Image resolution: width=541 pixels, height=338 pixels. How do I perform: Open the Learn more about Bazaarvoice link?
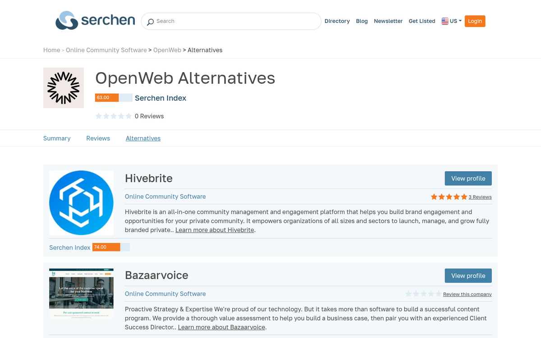(x=221, y=327)
